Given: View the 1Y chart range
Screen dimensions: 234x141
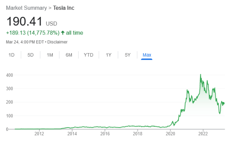Looking at the screenshot, I should pos(109,55).
